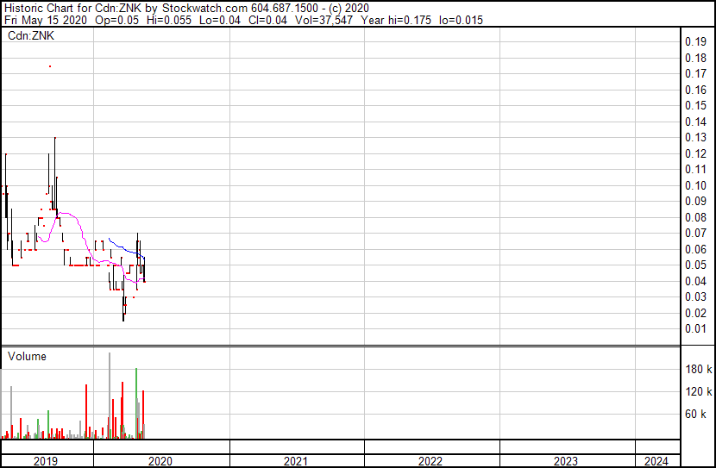
Task: Click the Cdn:ZNK symbol label
Action: coord(31,36)
